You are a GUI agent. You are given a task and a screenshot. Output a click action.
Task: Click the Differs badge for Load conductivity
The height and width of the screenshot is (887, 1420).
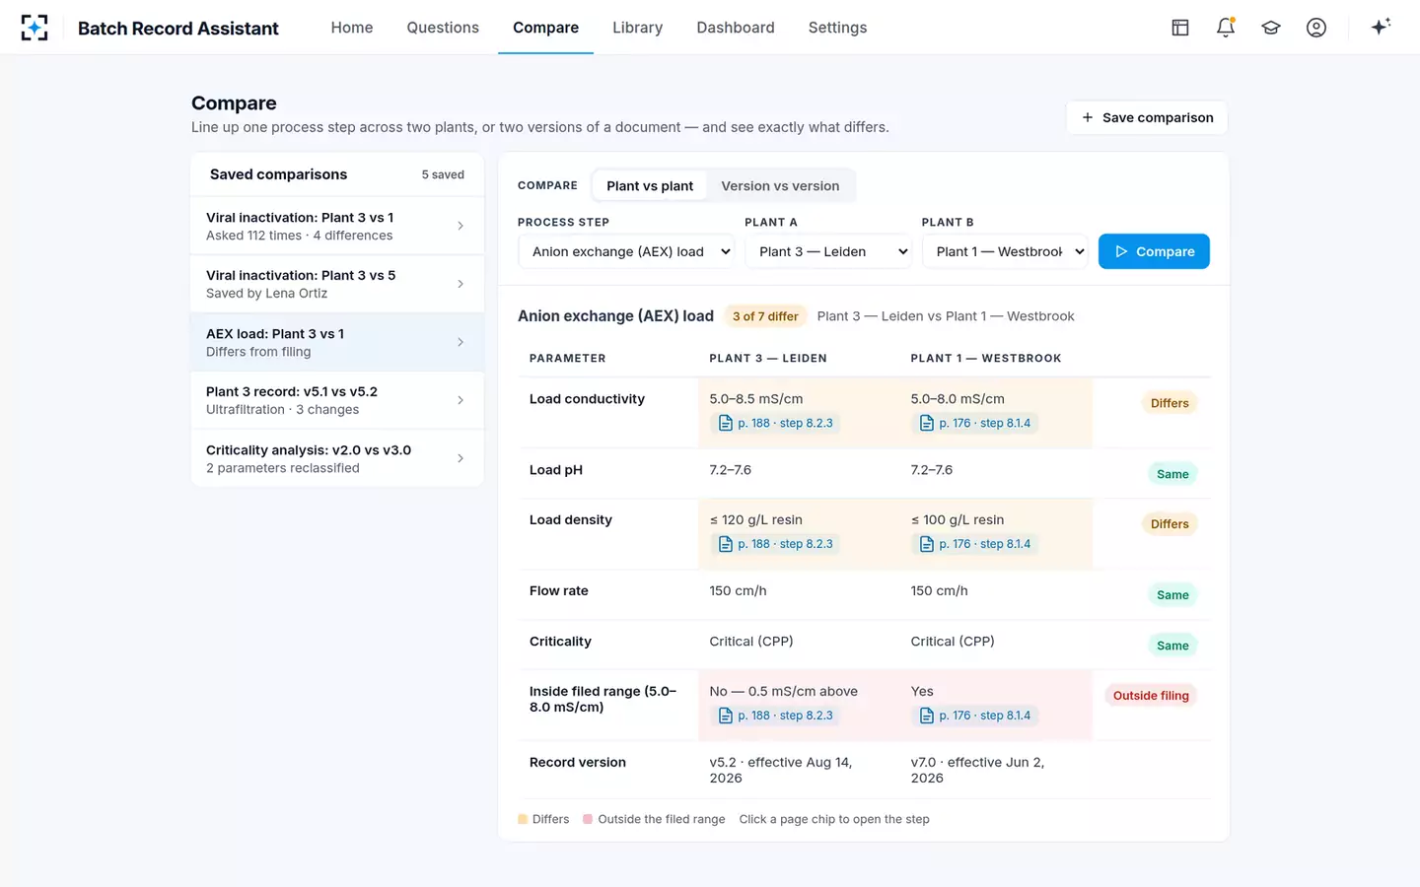tap(1170, 403)
